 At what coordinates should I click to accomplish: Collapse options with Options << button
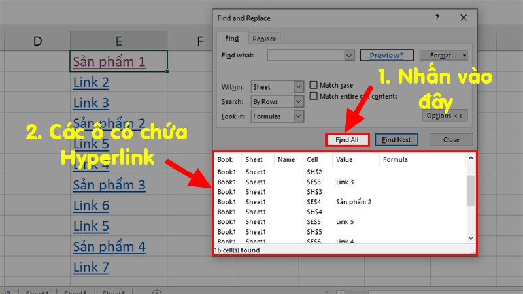pyautogui.click(x=444, y=116)
